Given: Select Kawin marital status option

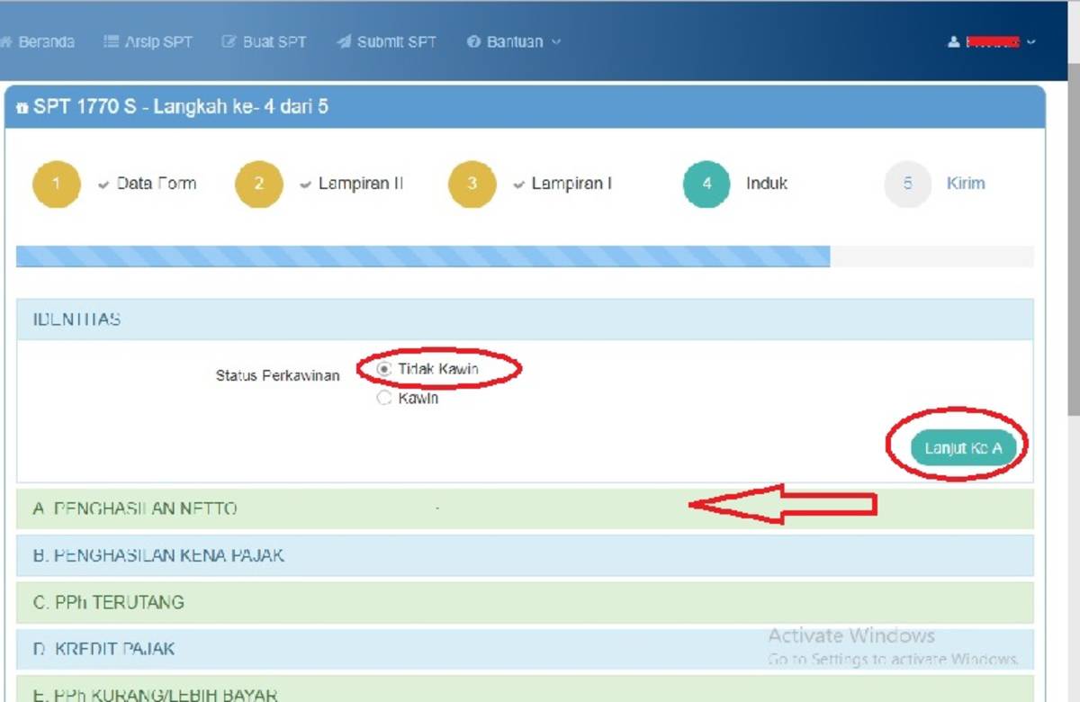Looking at the screenshot, I should pos(384,398).
